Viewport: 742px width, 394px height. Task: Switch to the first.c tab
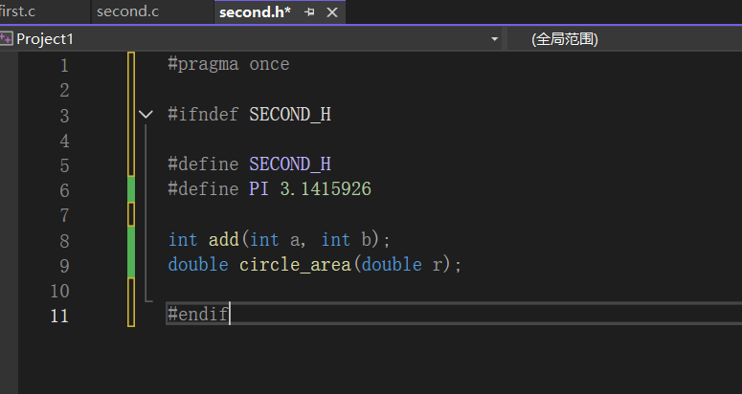[x=17, y=11]
